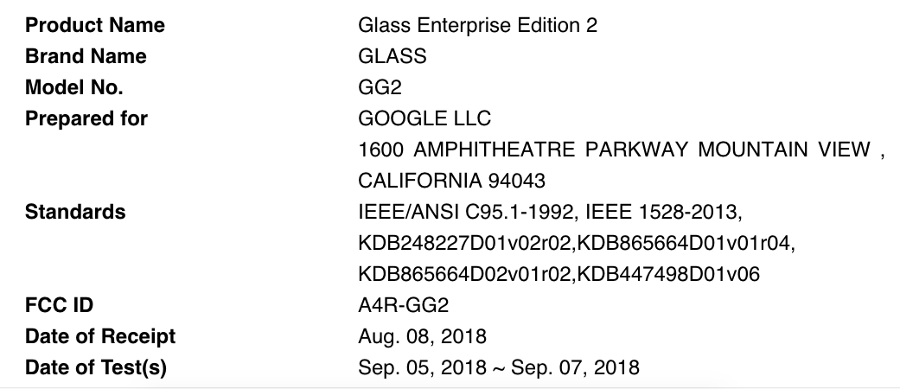Click the 'CALIFORNIA 94043' text

451,181
